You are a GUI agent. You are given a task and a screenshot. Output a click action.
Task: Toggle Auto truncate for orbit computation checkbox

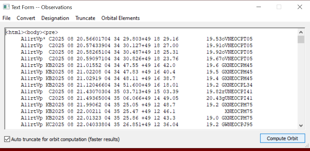point(7,139)
